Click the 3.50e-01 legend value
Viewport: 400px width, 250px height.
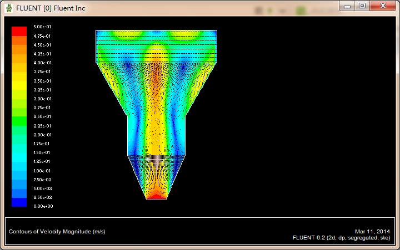[x=42, y=81]
